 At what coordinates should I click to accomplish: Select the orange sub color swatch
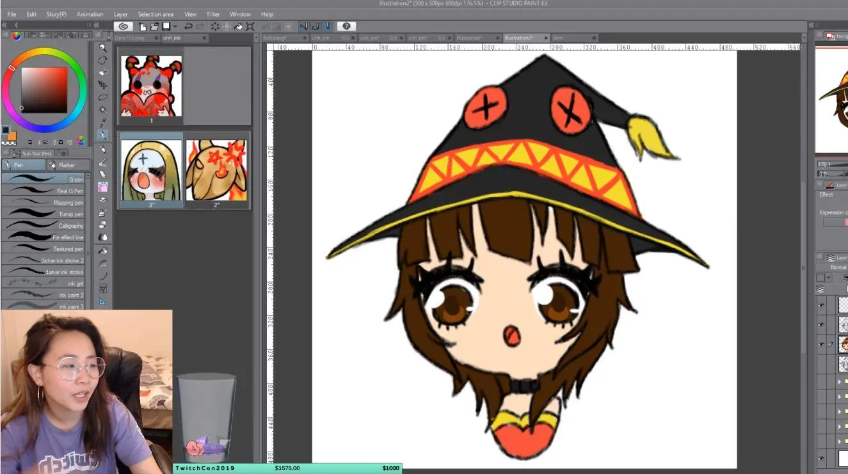(x=12, y=136)
